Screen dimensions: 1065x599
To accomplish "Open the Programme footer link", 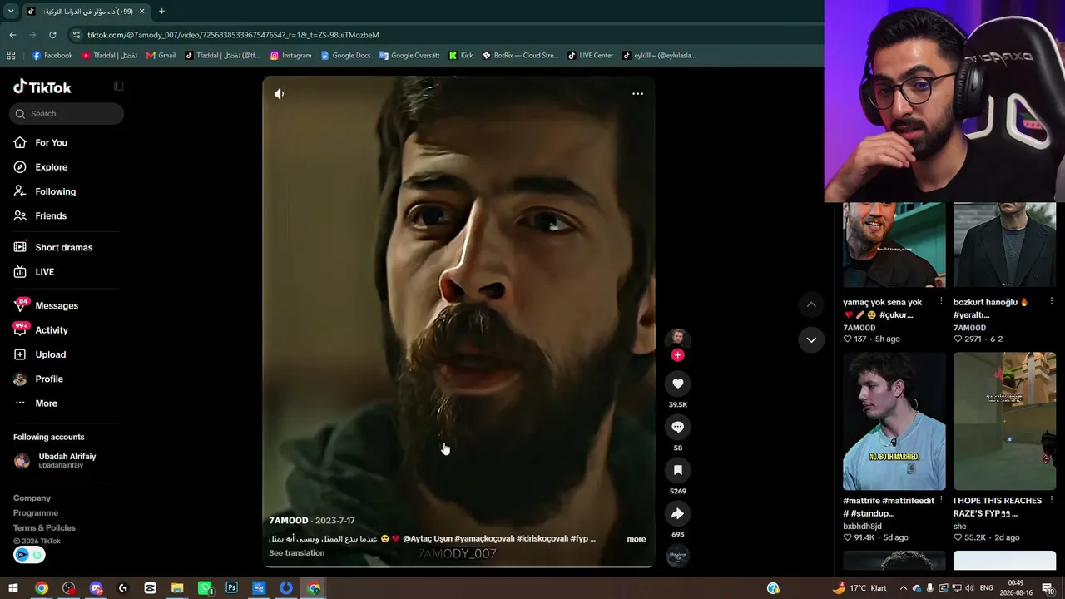I will (x=36, y=513).
